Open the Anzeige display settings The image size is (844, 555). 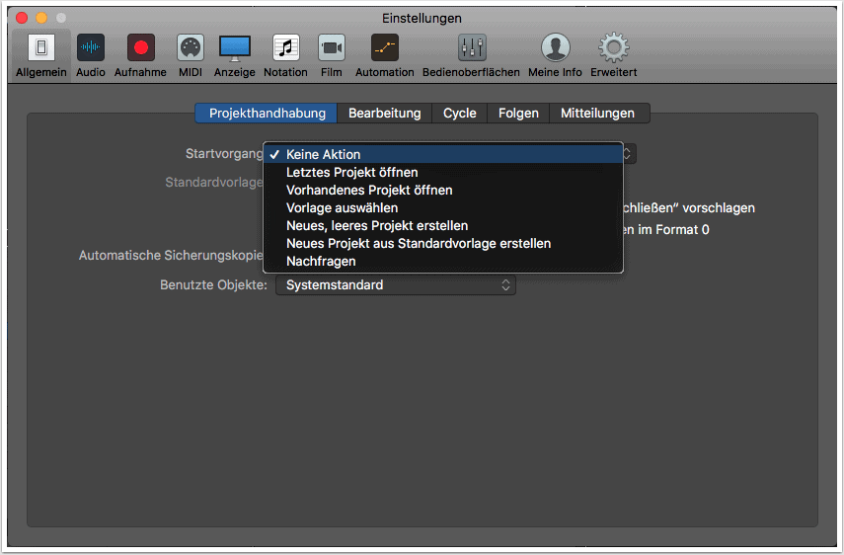235,55
